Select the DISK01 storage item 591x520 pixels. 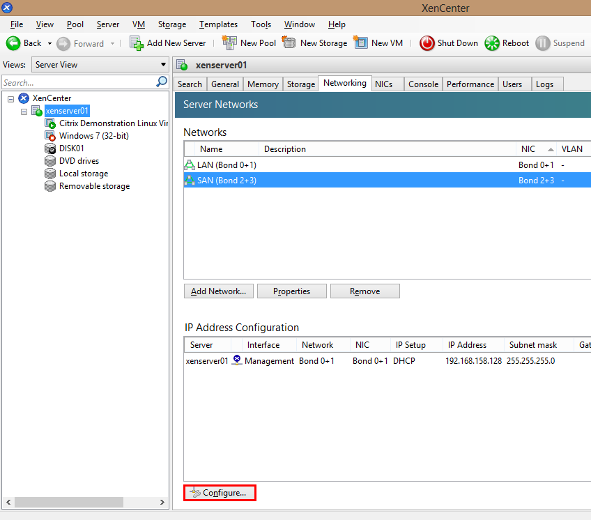click(x=71, y=148)
